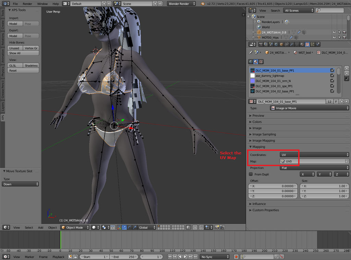Open the Constraints properties tab icon
Viewport: 351px width, 260px height.
point(287,44)
